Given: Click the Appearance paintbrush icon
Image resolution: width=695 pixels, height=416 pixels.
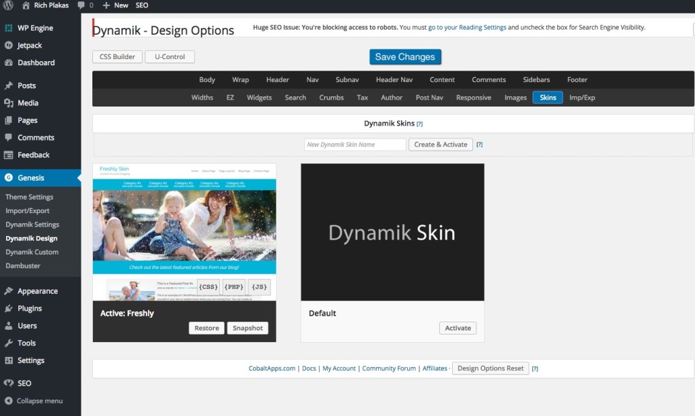Looking at the screenshot, I should click(8, 291).
